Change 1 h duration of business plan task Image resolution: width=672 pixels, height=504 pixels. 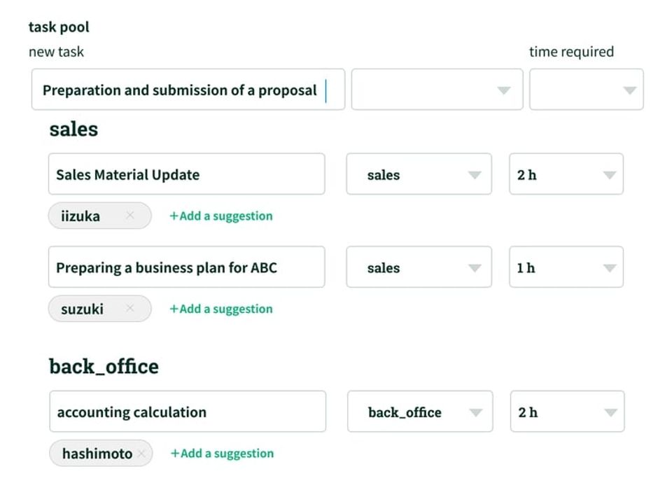pos(566,267)
